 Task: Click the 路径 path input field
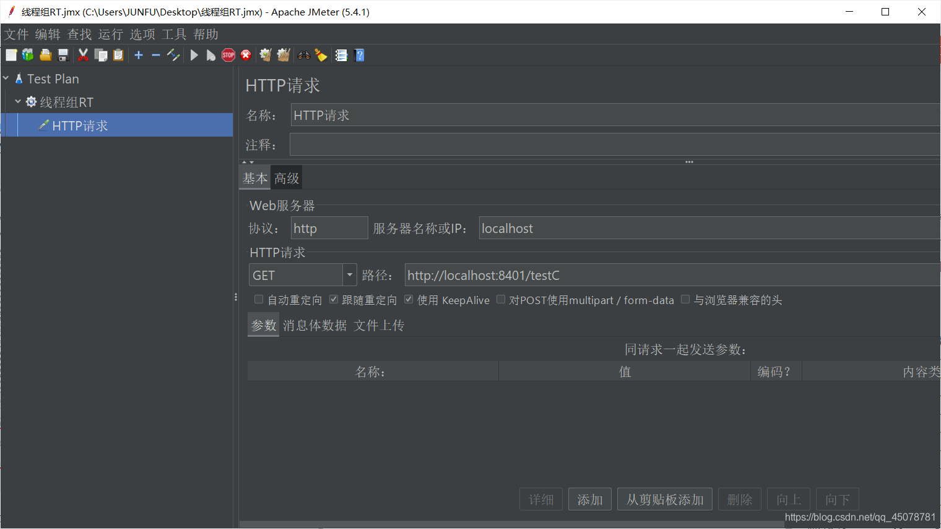[x=672, y=274]
